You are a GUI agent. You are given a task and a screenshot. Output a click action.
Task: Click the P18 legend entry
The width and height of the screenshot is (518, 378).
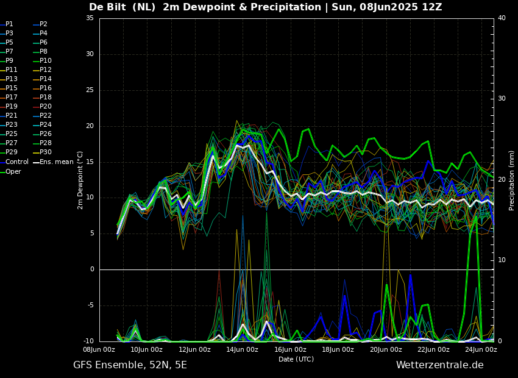pos(42,97)
